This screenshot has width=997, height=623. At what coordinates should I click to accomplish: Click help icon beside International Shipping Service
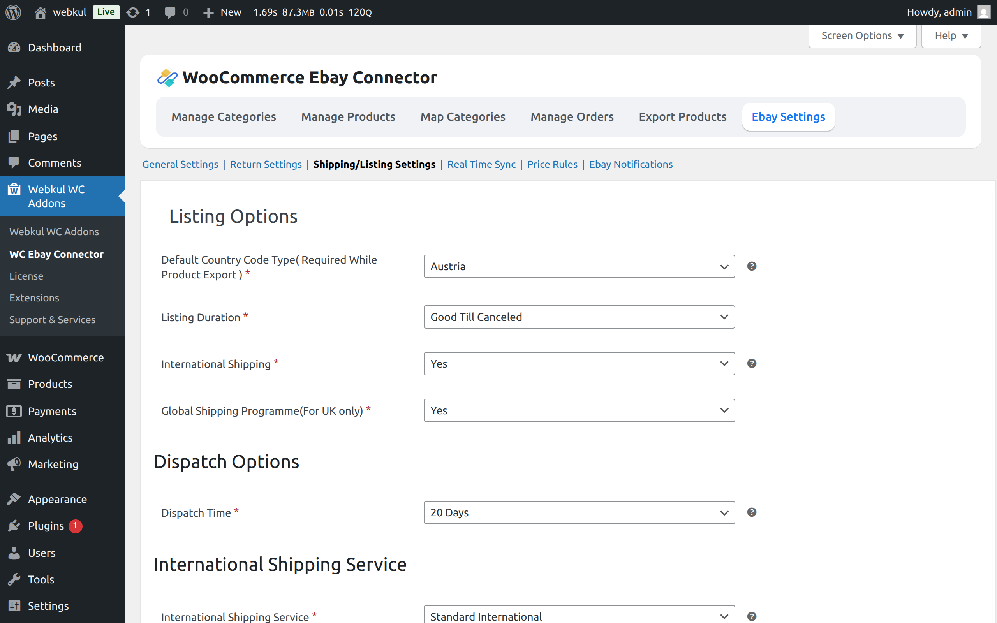coord(752,616)
